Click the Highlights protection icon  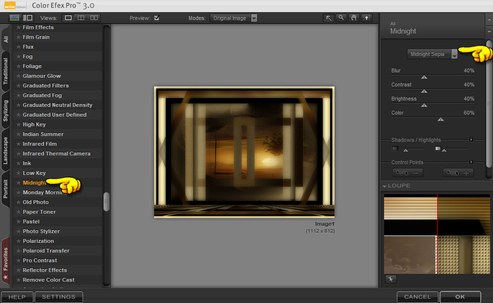click(438, 149)
